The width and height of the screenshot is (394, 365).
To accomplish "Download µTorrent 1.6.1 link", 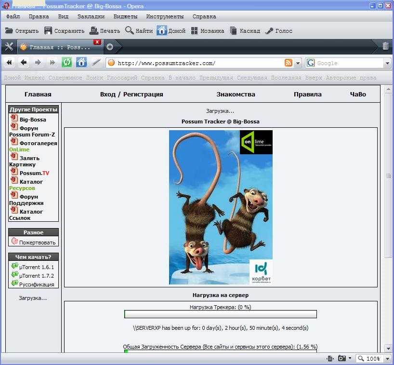I will click(x=37, y=267).
